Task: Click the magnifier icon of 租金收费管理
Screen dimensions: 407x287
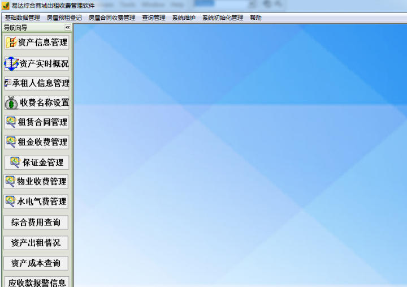Action: click(11, 142)
